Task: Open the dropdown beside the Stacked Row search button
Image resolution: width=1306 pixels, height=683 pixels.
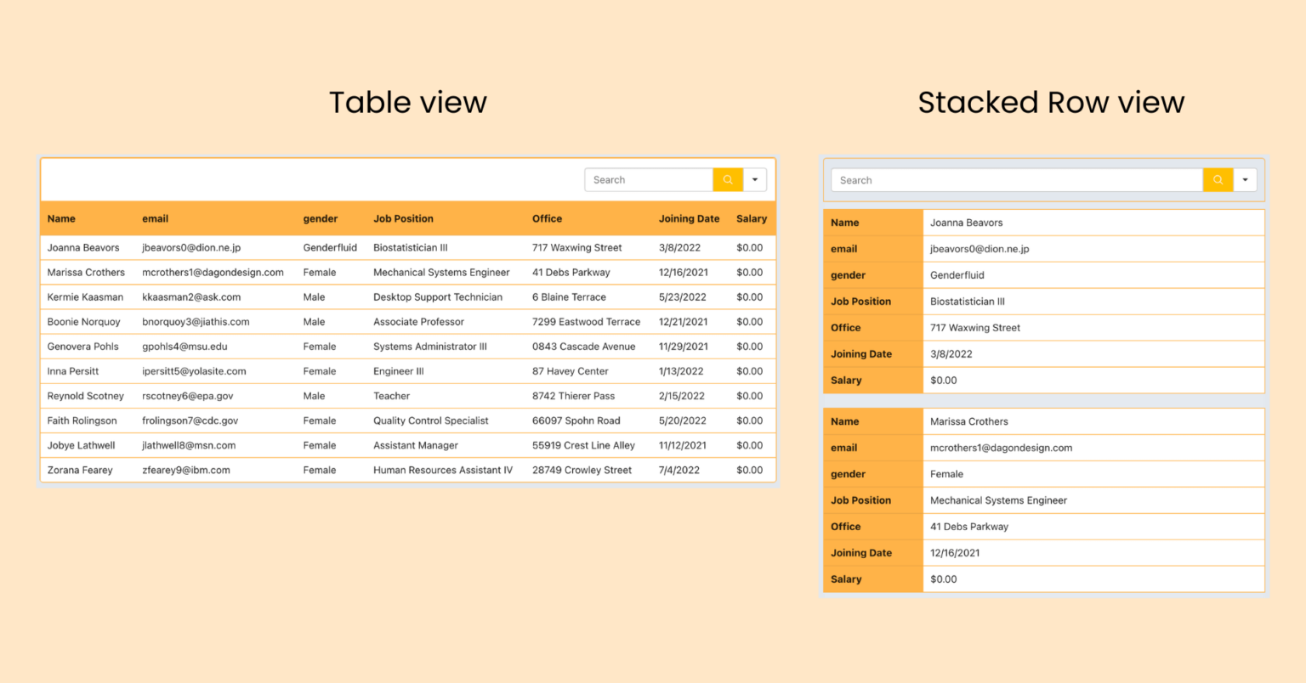Action: pos(1245,179)
